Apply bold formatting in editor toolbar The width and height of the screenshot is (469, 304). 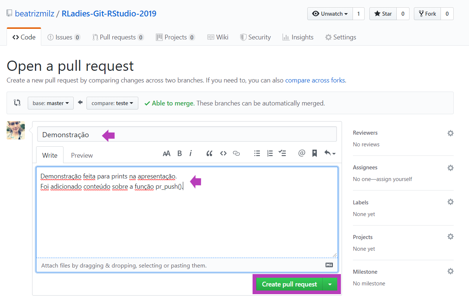tap(180, 154)
